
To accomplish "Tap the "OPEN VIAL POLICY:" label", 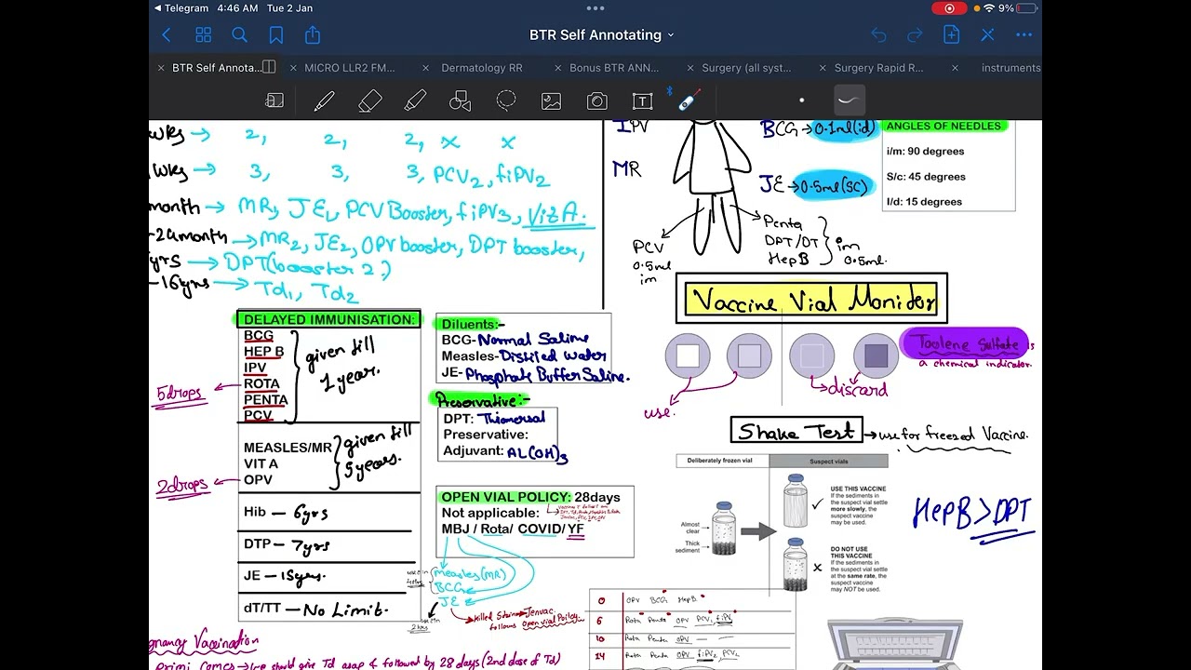I will point(506,497).
